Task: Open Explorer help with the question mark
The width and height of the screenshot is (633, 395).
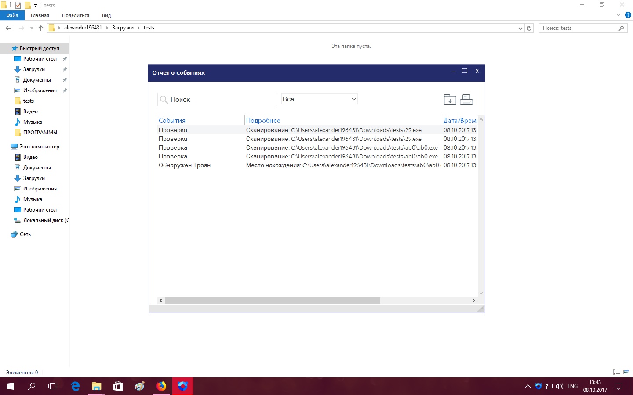Action: [x=628, y=15]
